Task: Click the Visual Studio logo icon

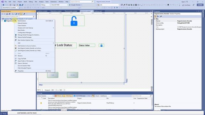Action: point(2,2)
